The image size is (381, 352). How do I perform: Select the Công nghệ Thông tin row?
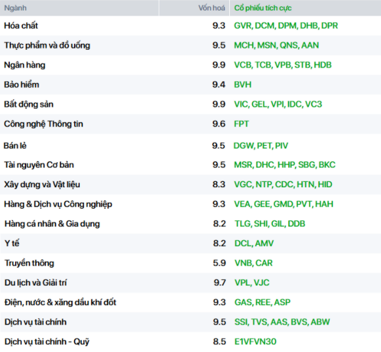[x=190, y=124]
